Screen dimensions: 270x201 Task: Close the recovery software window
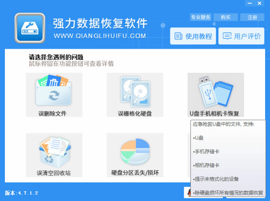pos(259,3)
